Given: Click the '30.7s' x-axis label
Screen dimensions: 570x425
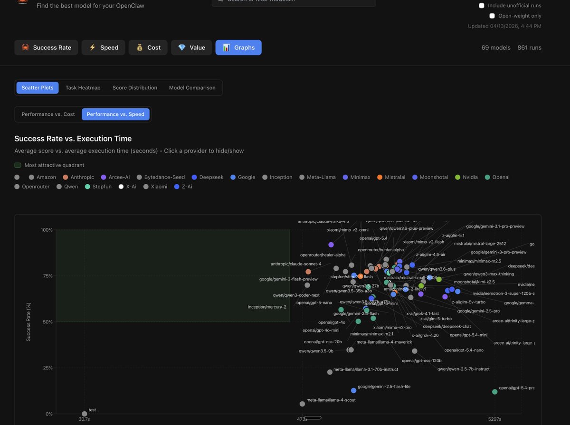Looking at the screenshot, I should pyautogui.click(x=84, y=419).
